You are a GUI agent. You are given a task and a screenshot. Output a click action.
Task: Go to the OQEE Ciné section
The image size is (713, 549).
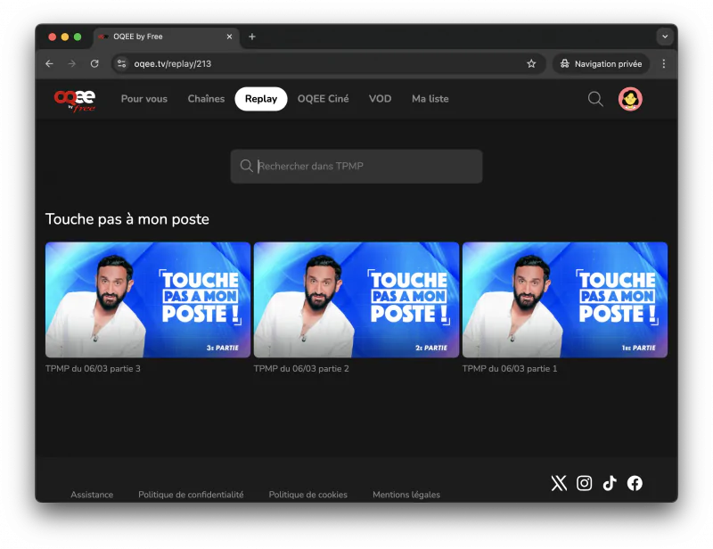(x=323, y=99)
